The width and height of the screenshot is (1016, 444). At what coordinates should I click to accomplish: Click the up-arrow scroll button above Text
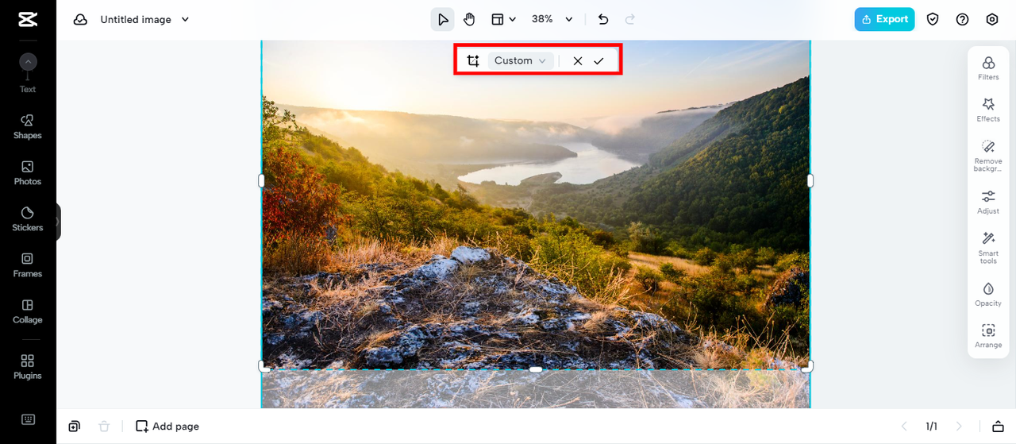tap(28, 61)
